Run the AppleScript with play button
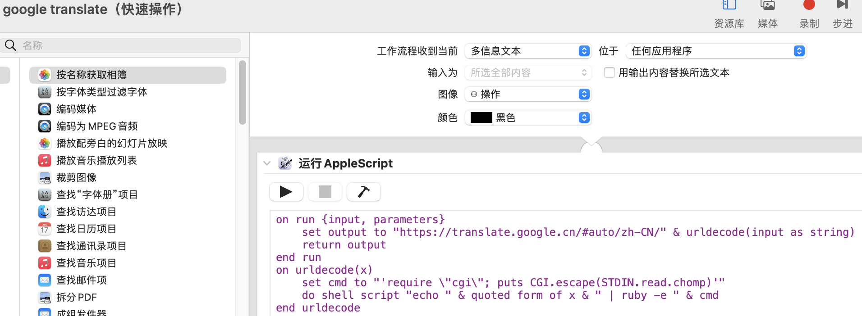 (x=286, y=192)
